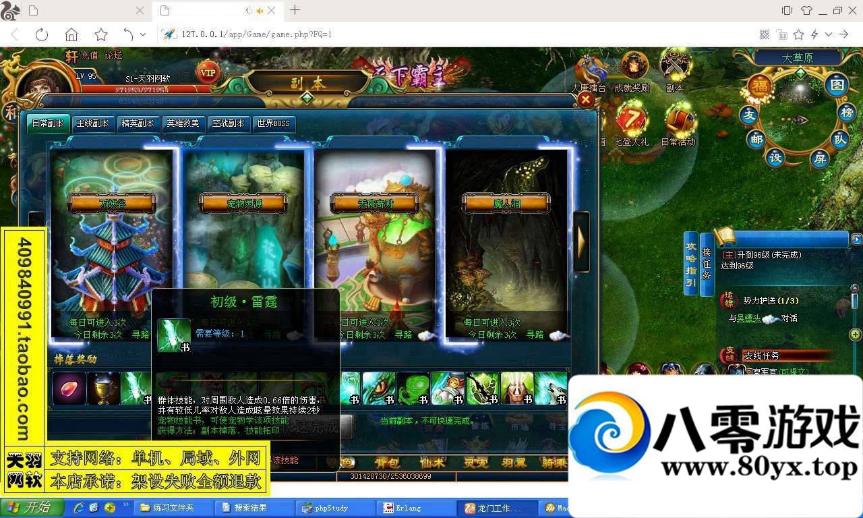Select the 魔人洞 dungeon card
Viewport: 863px width, 518px height.
(x=506, y=243)
